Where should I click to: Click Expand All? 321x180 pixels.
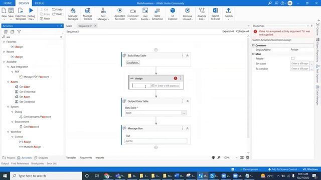tap(228, 31)
